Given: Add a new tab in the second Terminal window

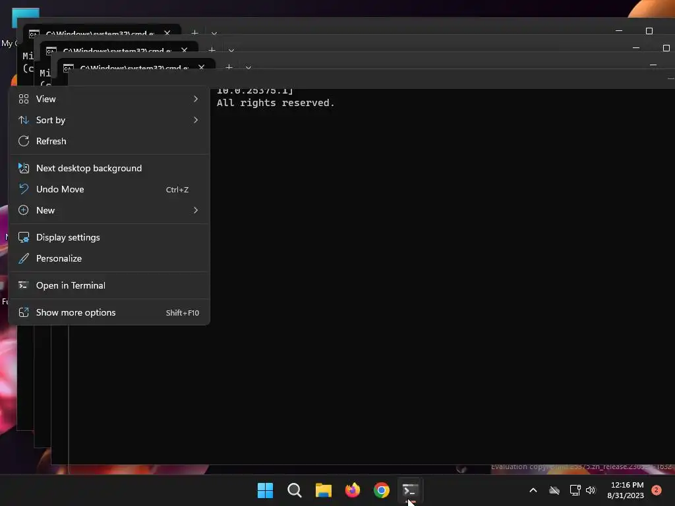Looking at the screenshot, I should (x=212, y=50).
